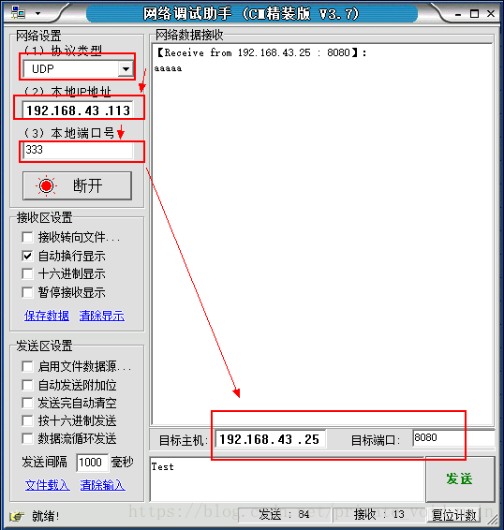Click the target host field 192.168.43.25

[x=270, y=439]
